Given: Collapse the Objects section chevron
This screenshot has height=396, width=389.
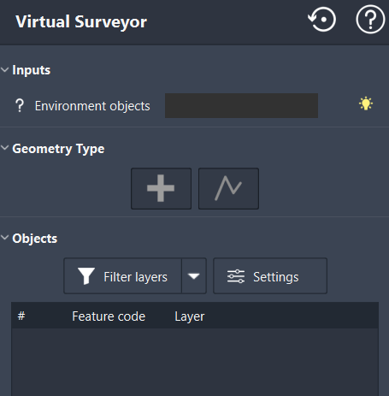Looking at the screenshot, I should click(x=4, y=238).
